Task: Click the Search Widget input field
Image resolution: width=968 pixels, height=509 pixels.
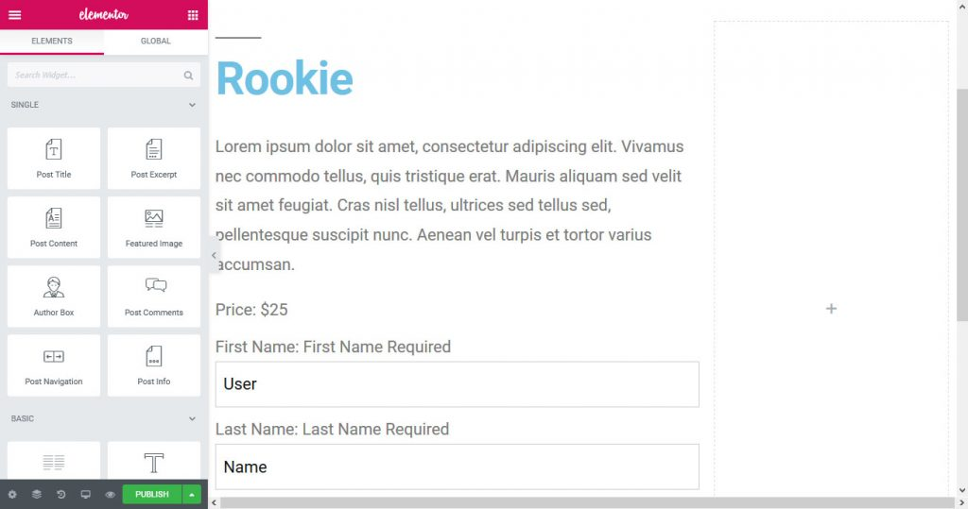Action: pos(95,75)
